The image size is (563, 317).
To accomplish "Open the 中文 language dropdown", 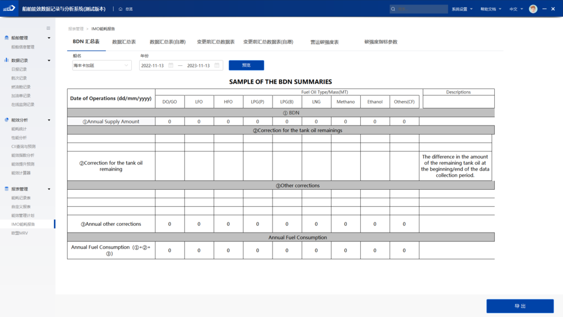I will coord(516,9).
